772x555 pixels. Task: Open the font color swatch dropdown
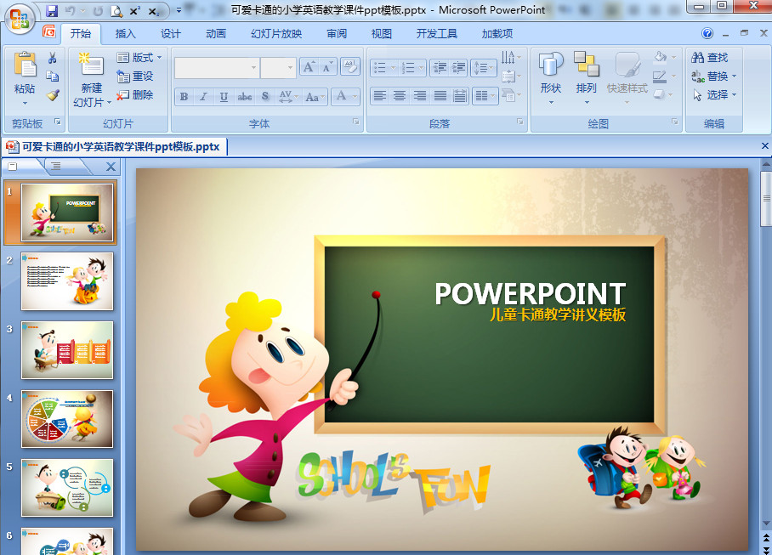[x=354, y=97]
